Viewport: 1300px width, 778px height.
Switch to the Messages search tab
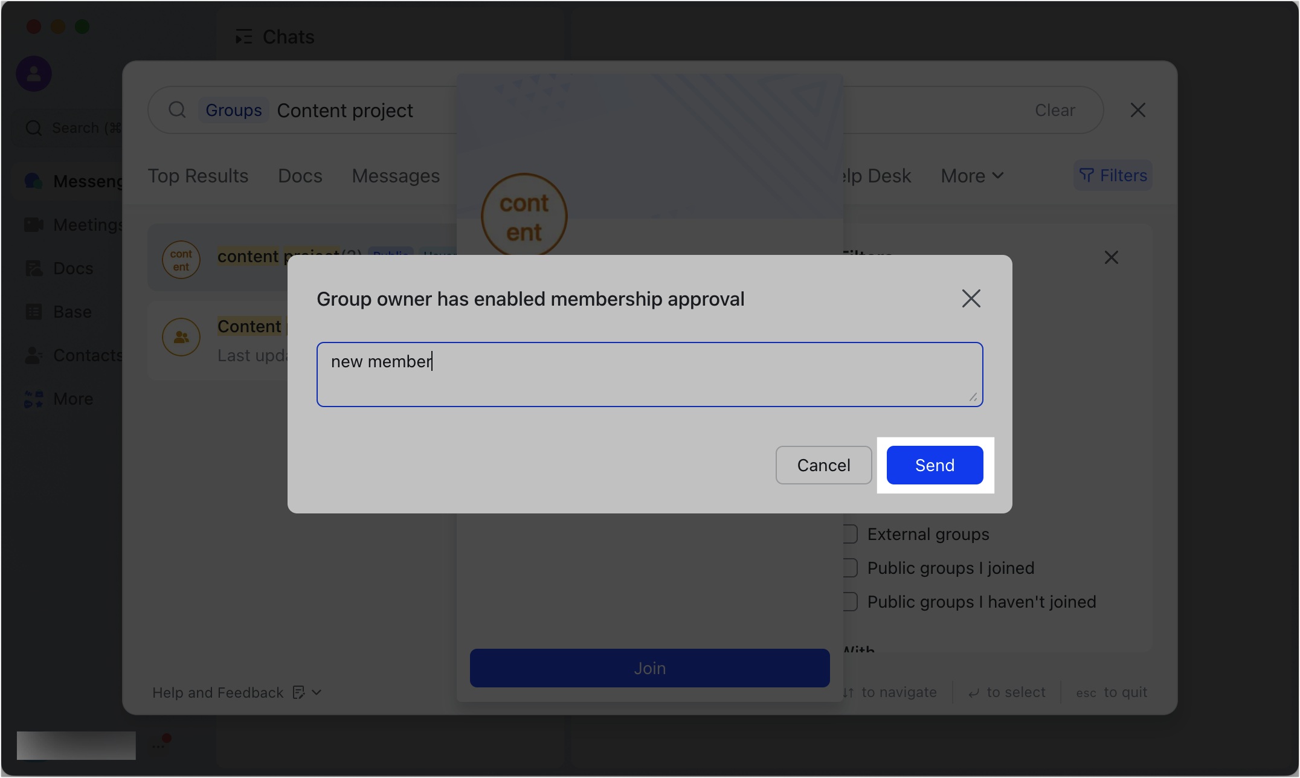point(396,176)
